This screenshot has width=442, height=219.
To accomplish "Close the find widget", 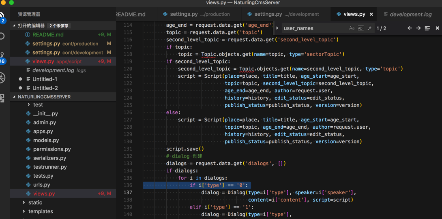I will point(437,28).
